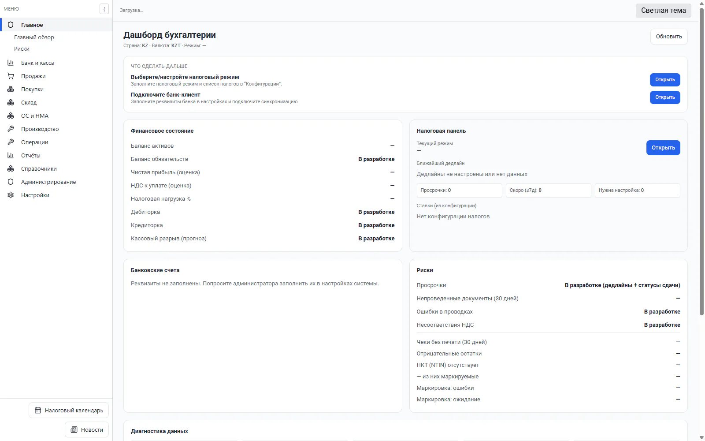Click the 'Чеки без печати (30 дней)' label

(452, 342)
